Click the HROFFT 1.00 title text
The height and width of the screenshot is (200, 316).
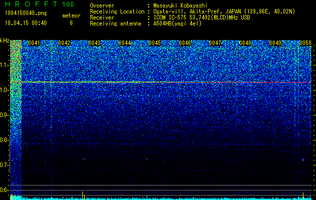pos(40,4)
